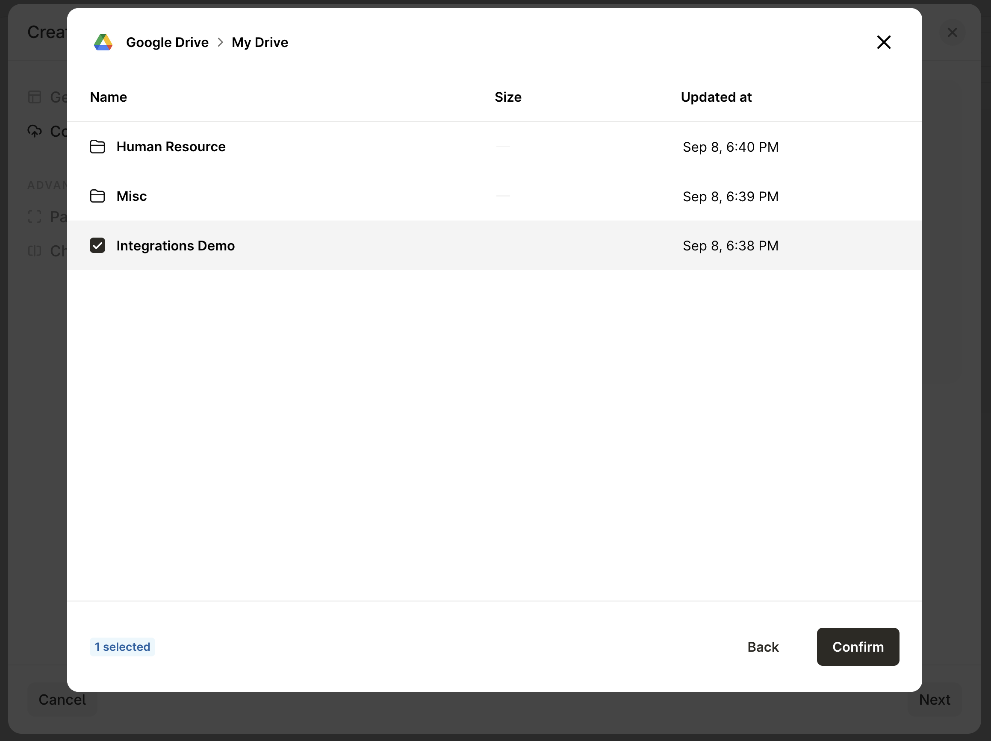Sort by the Size column header
This screenshot has width=991, height=741.
[x=507, y=97]
